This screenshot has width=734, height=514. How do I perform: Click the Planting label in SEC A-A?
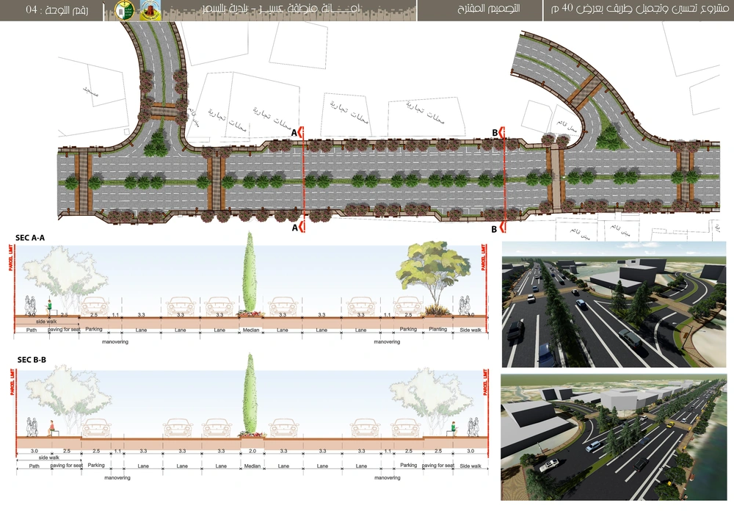pos(437,330)
